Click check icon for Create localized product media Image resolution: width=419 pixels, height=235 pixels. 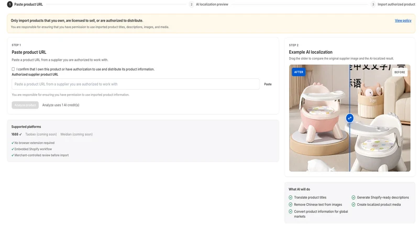click(353, 204)
